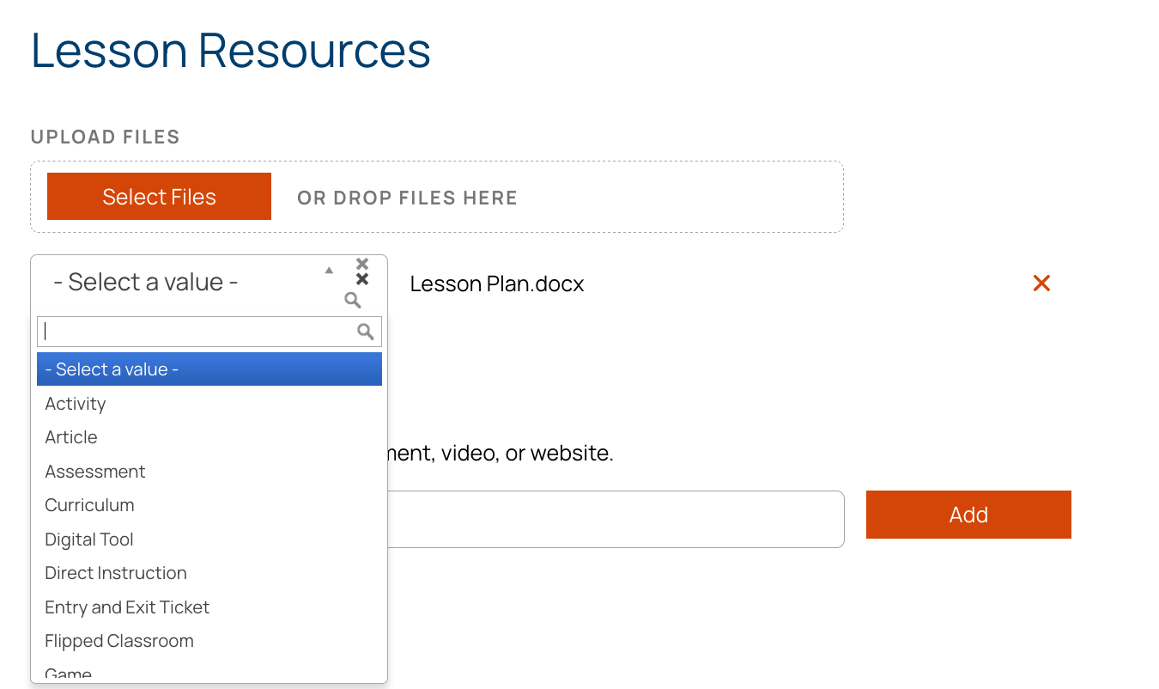Click the dark X icon in the dropdown header
The width and height of the screenshot is (1159, 689).
coord(362,279)
